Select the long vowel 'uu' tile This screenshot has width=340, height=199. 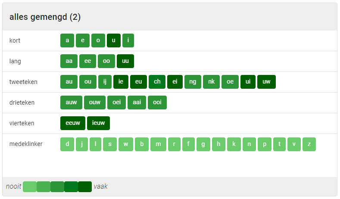[x=125, y=61]
